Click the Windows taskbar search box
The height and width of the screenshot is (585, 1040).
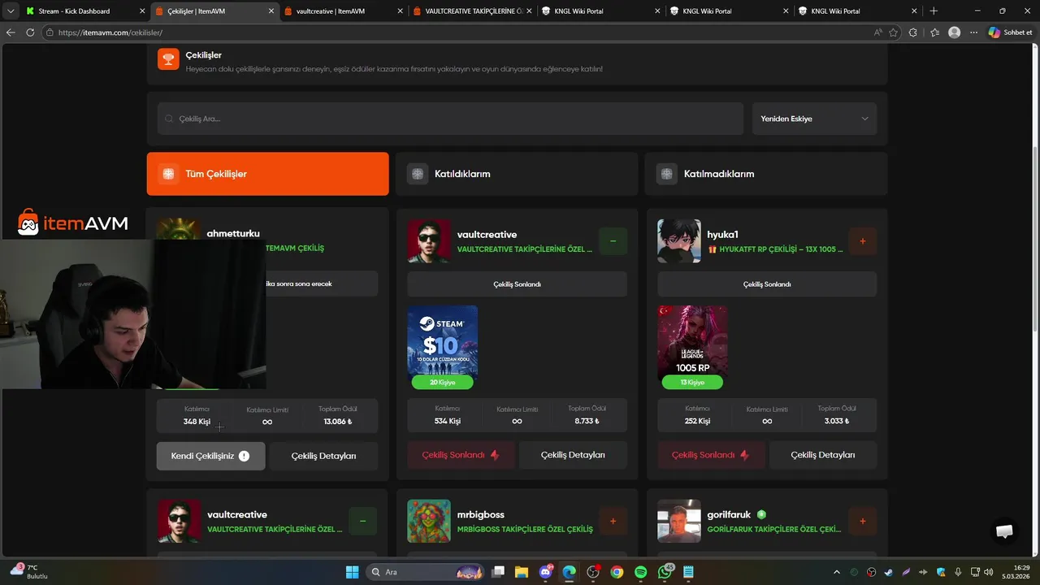(427, 572)
